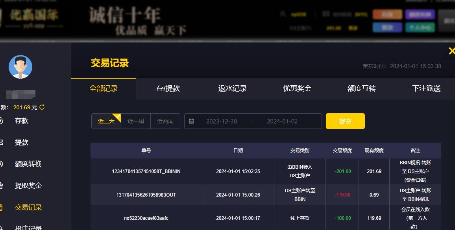This screenshot has width=455, height=230.
Task: Click the 单号 column header
Action: pos(146,150)
